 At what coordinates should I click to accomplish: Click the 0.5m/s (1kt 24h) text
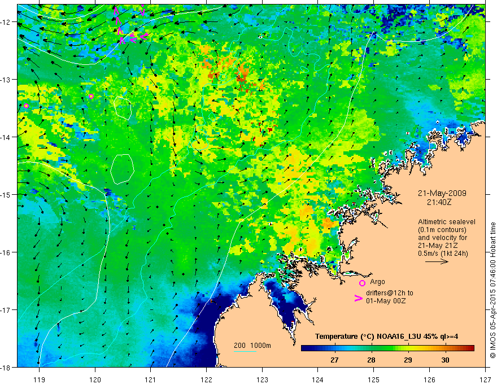[x=443, y=253]
